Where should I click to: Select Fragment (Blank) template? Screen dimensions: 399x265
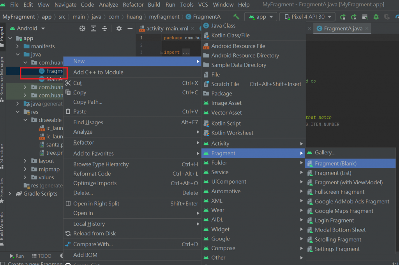[x=350, y=163]
